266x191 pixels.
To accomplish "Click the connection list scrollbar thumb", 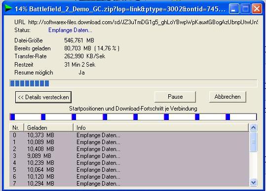I will [254, 142].
